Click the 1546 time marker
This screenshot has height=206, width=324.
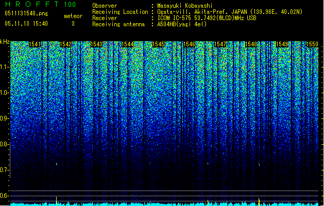[189, 44]
